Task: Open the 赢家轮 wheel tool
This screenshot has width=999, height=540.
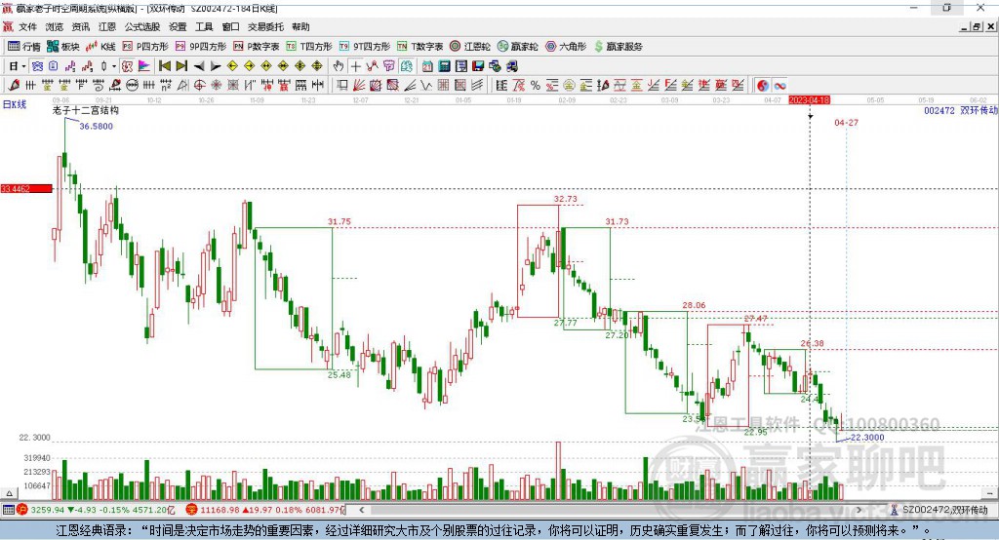Action: [x=517, y=47]
